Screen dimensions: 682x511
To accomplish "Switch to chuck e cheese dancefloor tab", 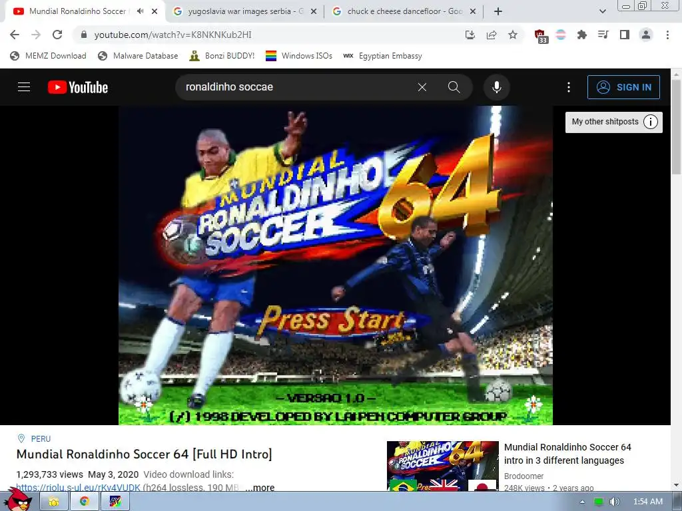I will 404,12.
